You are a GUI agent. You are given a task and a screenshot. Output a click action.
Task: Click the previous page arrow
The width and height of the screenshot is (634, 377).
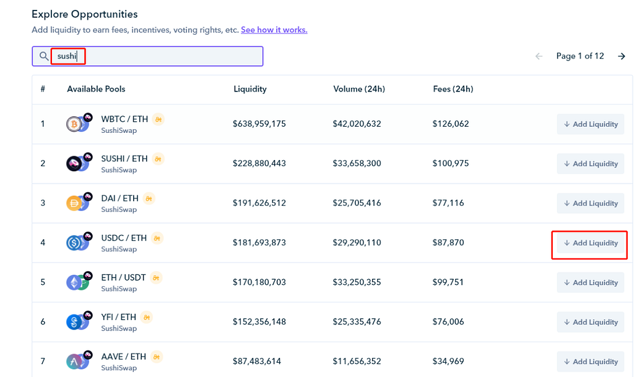539,56
